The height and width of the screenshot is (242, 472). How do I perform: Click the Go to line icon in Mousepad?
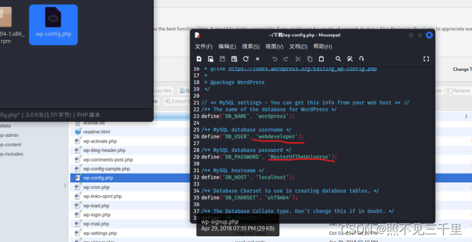pyautogui.click(x=362, y=59)
